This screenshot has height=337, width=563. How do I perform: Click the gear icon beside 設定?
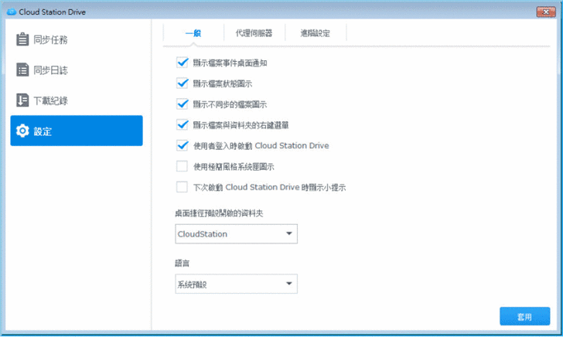tap(22, 131)
